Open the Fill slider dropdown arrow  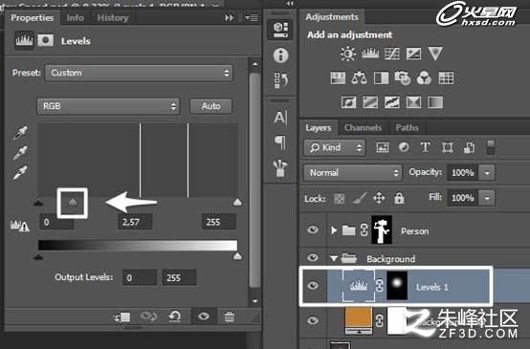tap(487, 198)
